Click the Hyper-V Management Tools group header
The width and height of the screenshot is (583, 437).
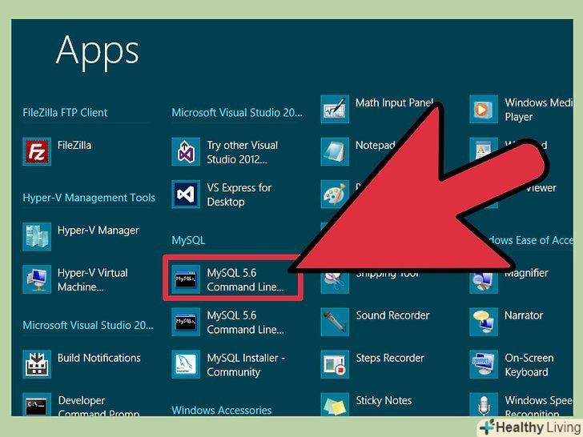click(89, 198)
